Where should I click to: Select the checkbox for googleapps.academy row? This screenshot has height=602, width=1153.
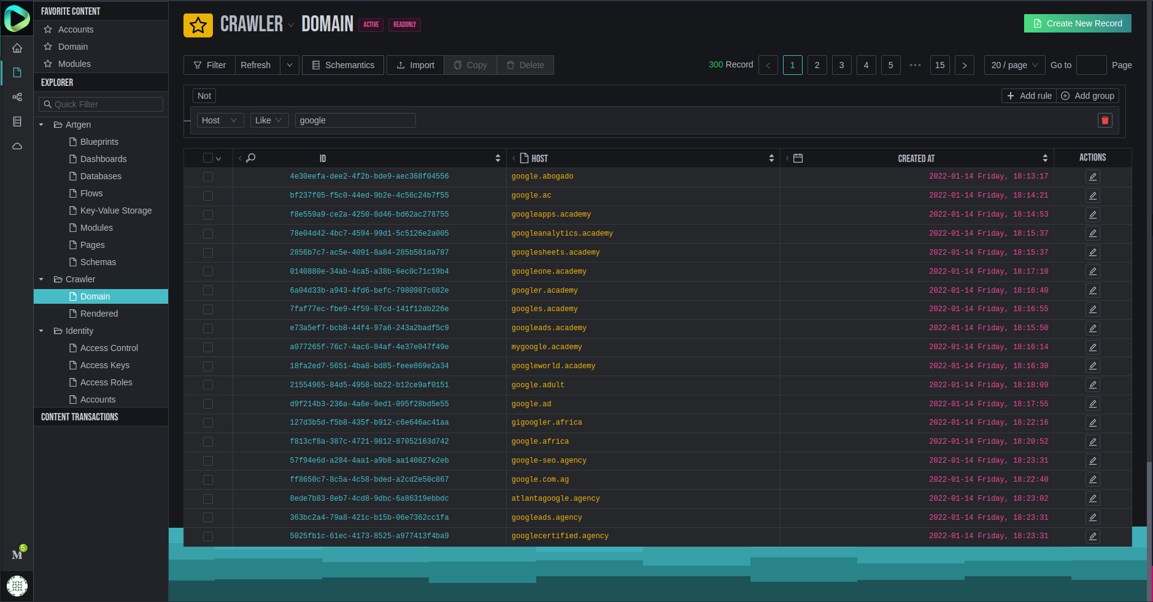pyautogui.click(x=208, y=215)
